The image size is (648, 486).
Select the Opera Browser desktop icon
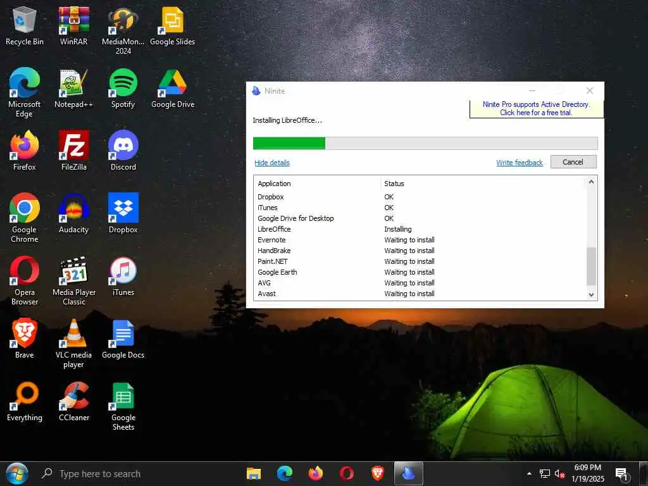(25, 281)
